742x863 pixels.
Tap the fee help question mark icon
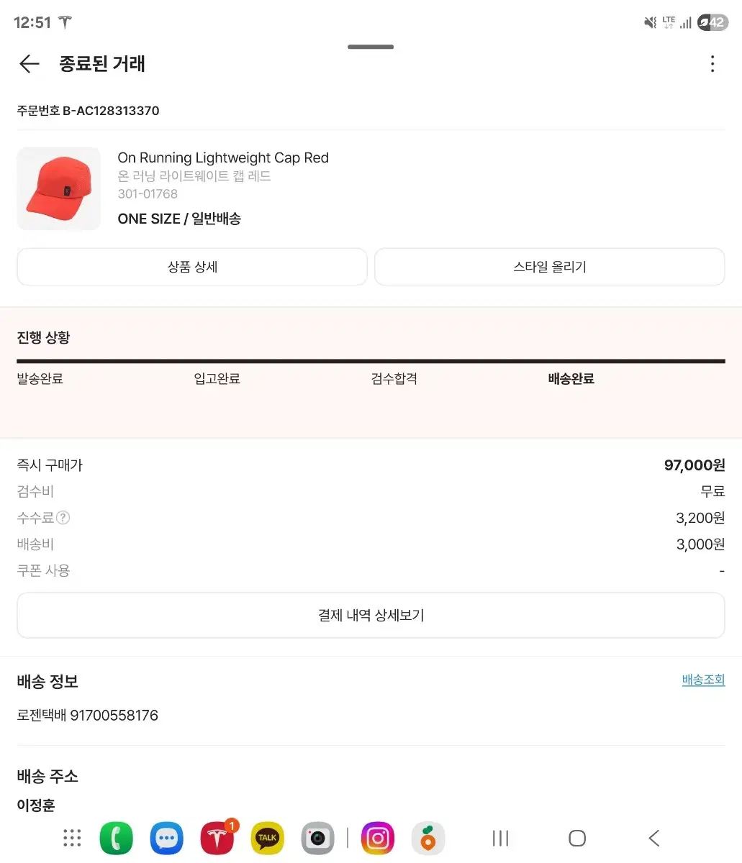pos(63,518)
